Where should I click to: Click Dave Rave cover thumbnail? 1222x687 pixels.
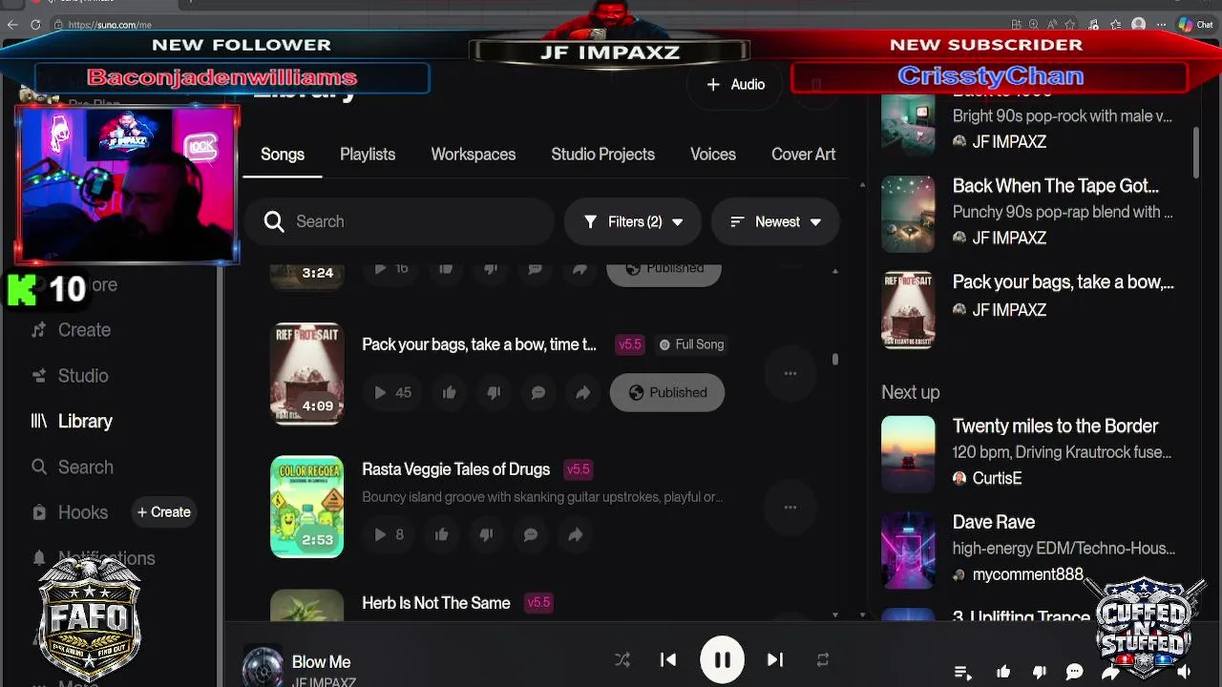tap(908, 549)
